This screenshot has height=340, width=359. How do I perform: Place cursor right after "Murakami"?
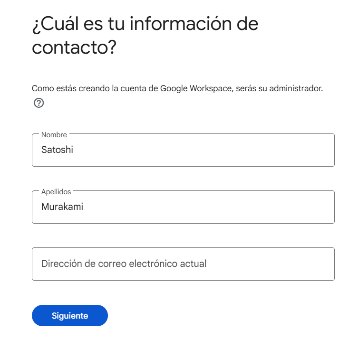84,207
